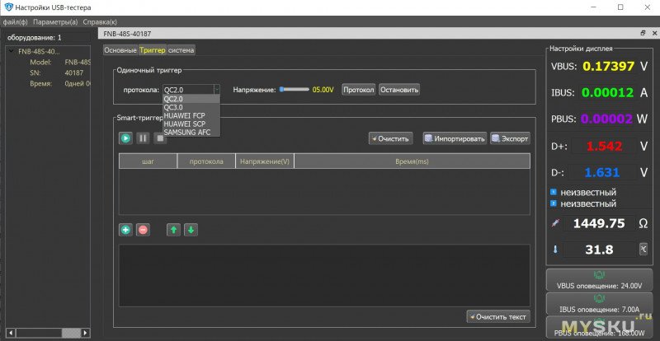
Task: Open the Параметры(а) menu
Action: click(x=55, y=21)
